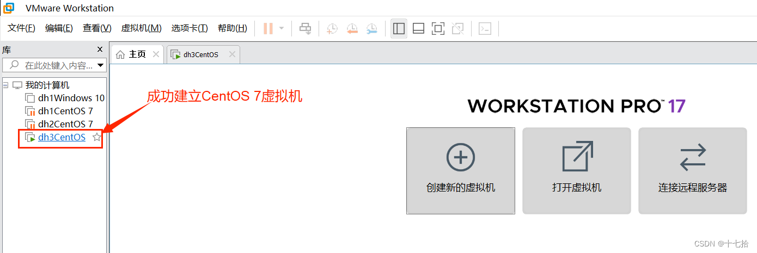757x253 pixels.
Task: Open the 编辑(E) menu
Action: (59, 28)
